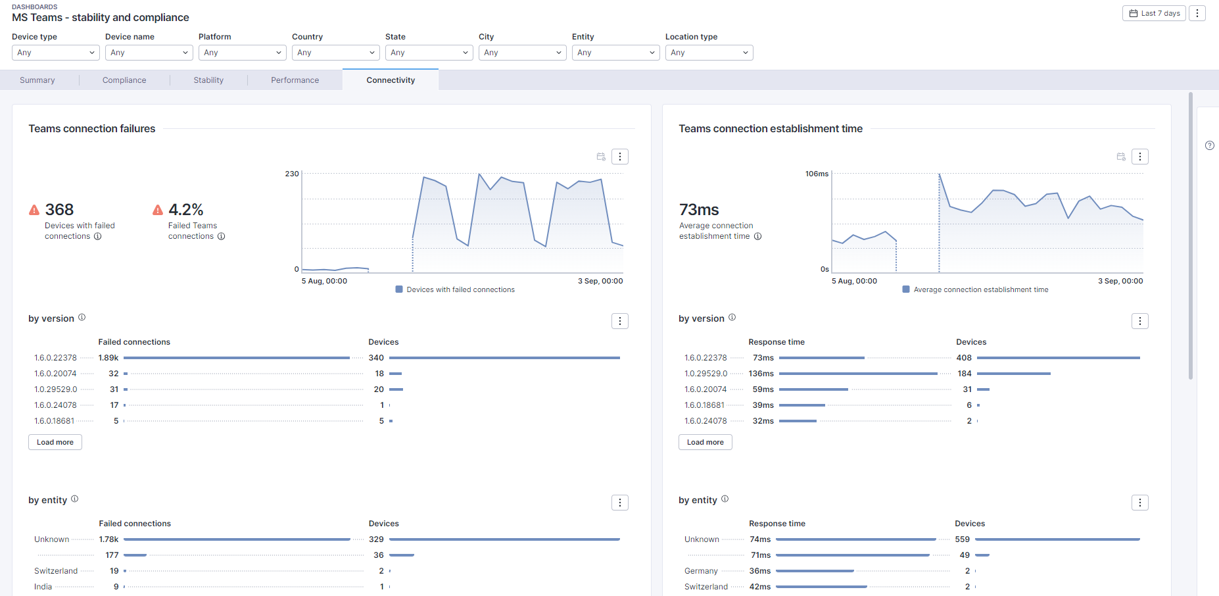Click info icon beside establishment time by version
The height and width of the screenshot is (596, 1219).
[x=732, y=317]
